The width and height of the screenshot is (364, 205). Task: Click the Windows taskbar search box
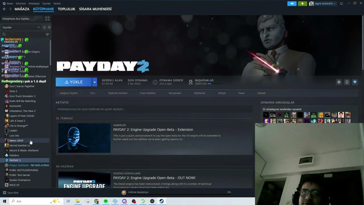pos(36,201)
